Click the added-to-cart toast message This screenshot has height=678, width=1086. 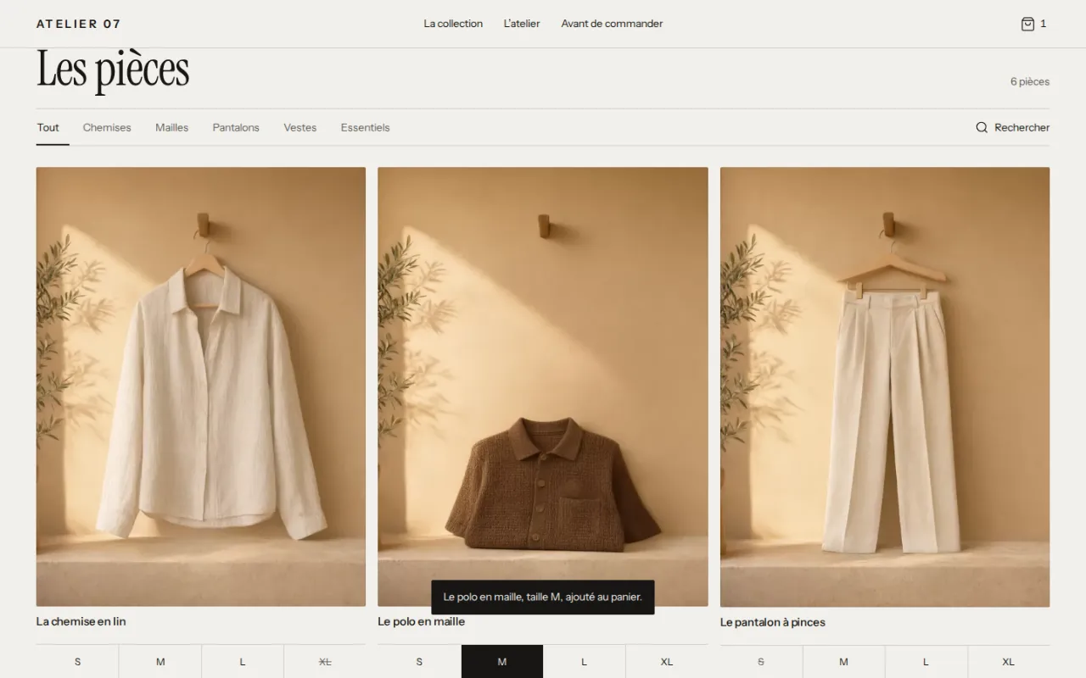tap(543, 597)
